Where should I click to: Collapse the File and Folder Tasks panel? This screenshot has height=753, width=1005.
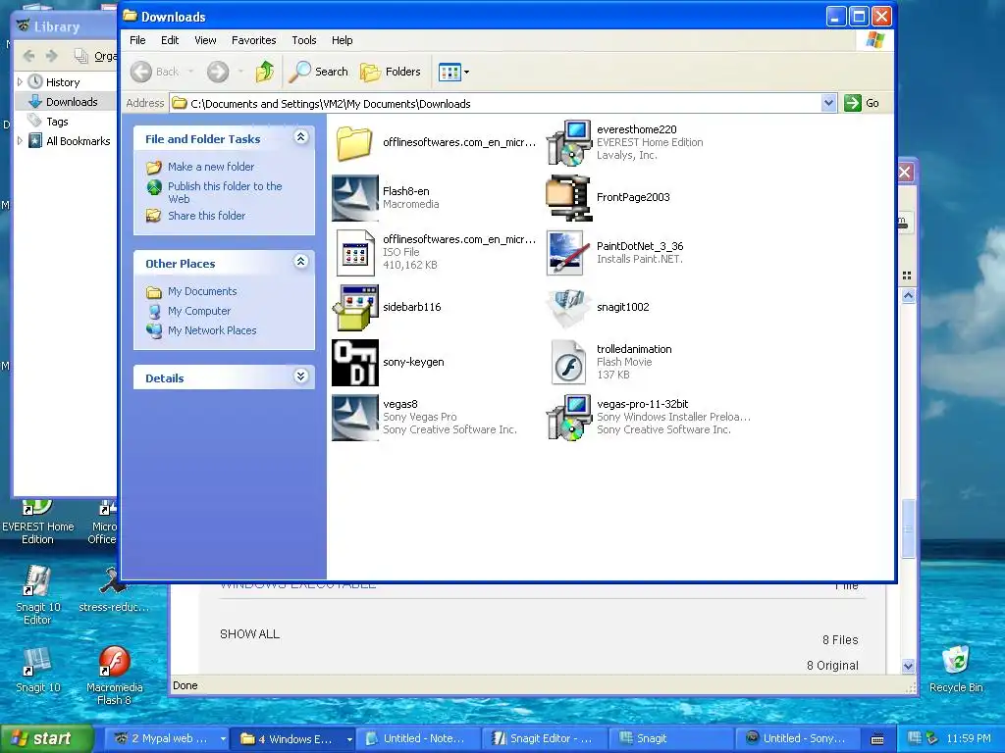point(301,137)
